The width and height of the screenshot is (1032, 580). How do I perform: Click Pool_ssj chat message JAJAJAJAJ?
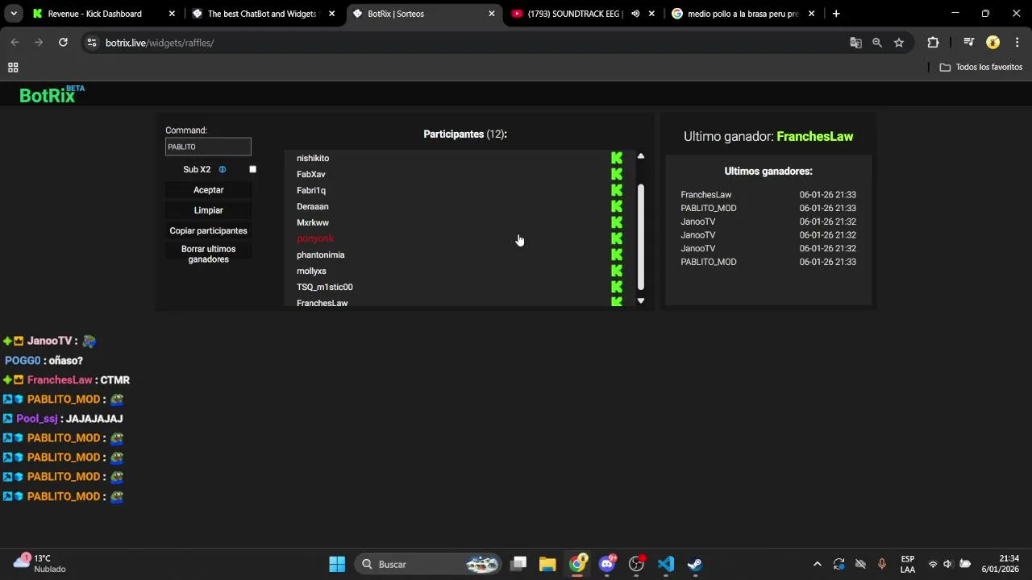pyautogui.click(x=94, y=419)
